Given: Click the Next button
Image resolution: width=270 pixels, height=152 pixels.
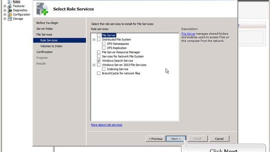Looking at the screenshot, I should (x=176, y=139).
